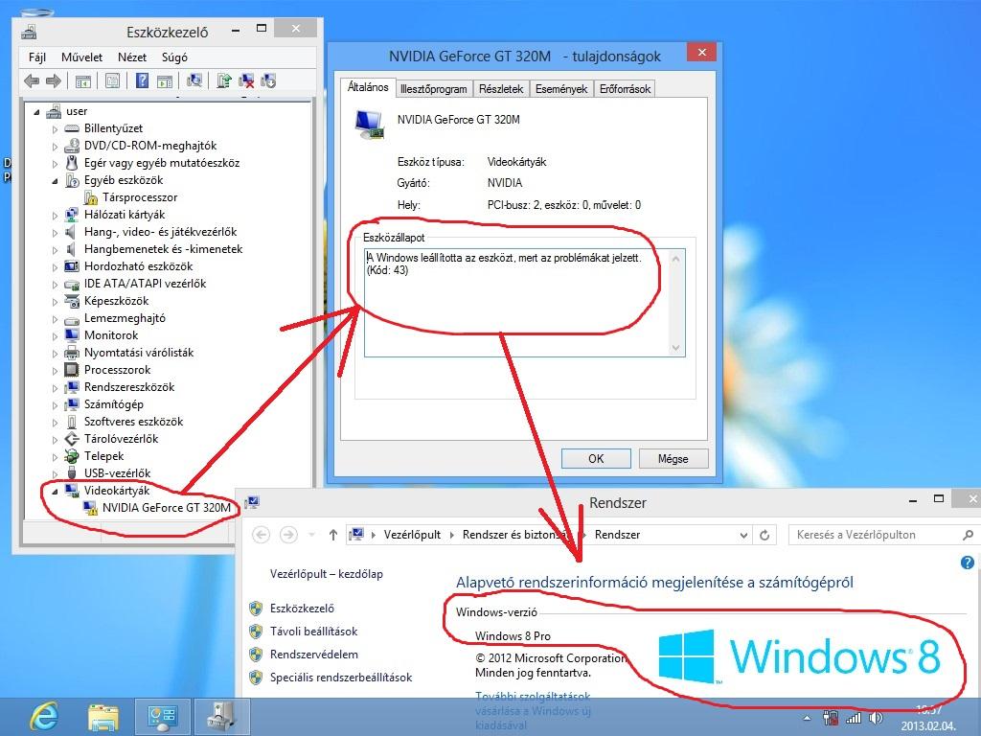Open the Properties toolbar icon in Eszközkezelő
The width and height of the screenshot is (981, 736).
[113, 80]
